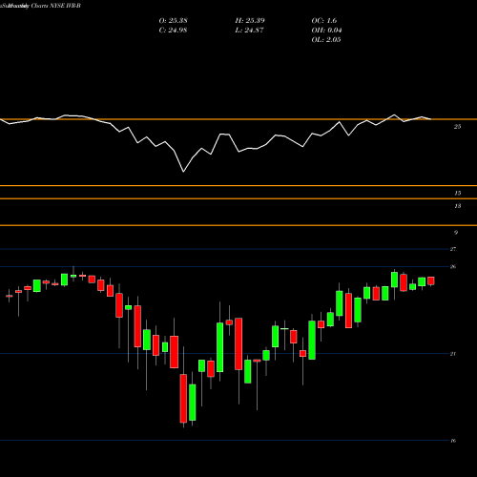
Task: Click the close price "C: 24.98"
Action: click(x=173, y=31)
